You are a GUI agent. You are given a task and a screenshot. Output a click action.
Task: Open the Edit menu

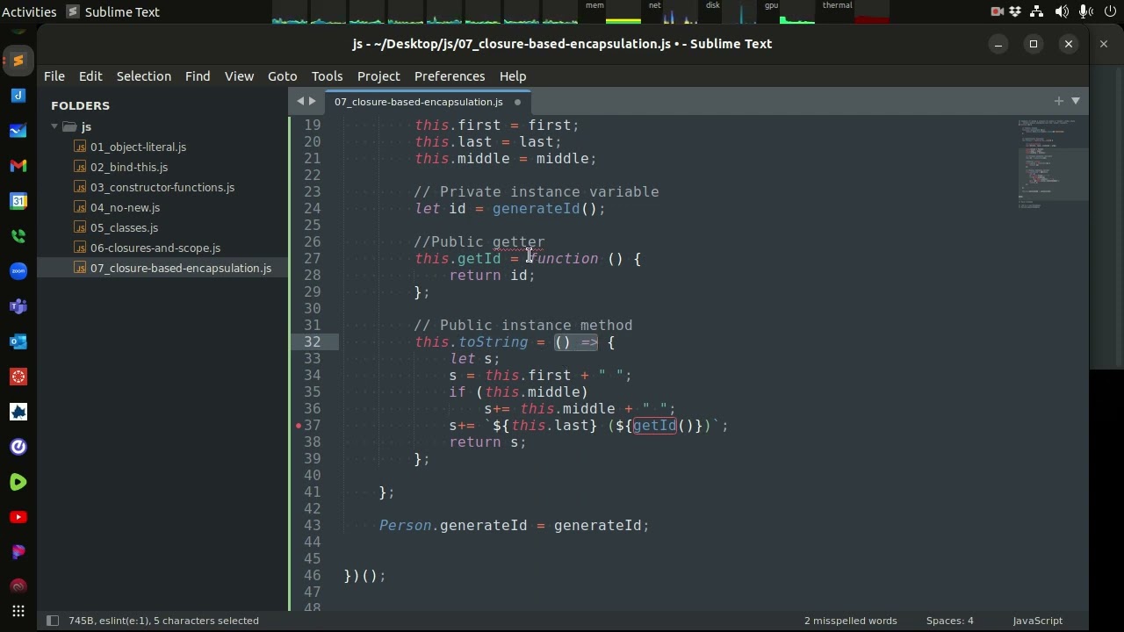[90, 76]
